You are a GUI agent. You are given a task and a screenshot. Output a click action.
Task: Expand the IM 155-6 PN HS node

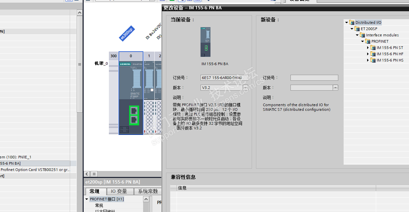point(368,60)
